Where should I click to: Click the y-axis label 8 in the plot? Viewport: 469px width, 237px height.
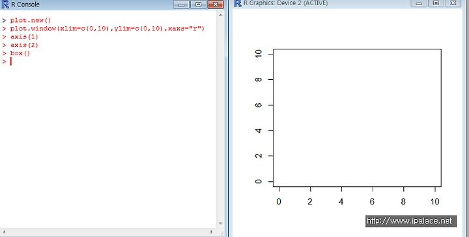point(258,80)
